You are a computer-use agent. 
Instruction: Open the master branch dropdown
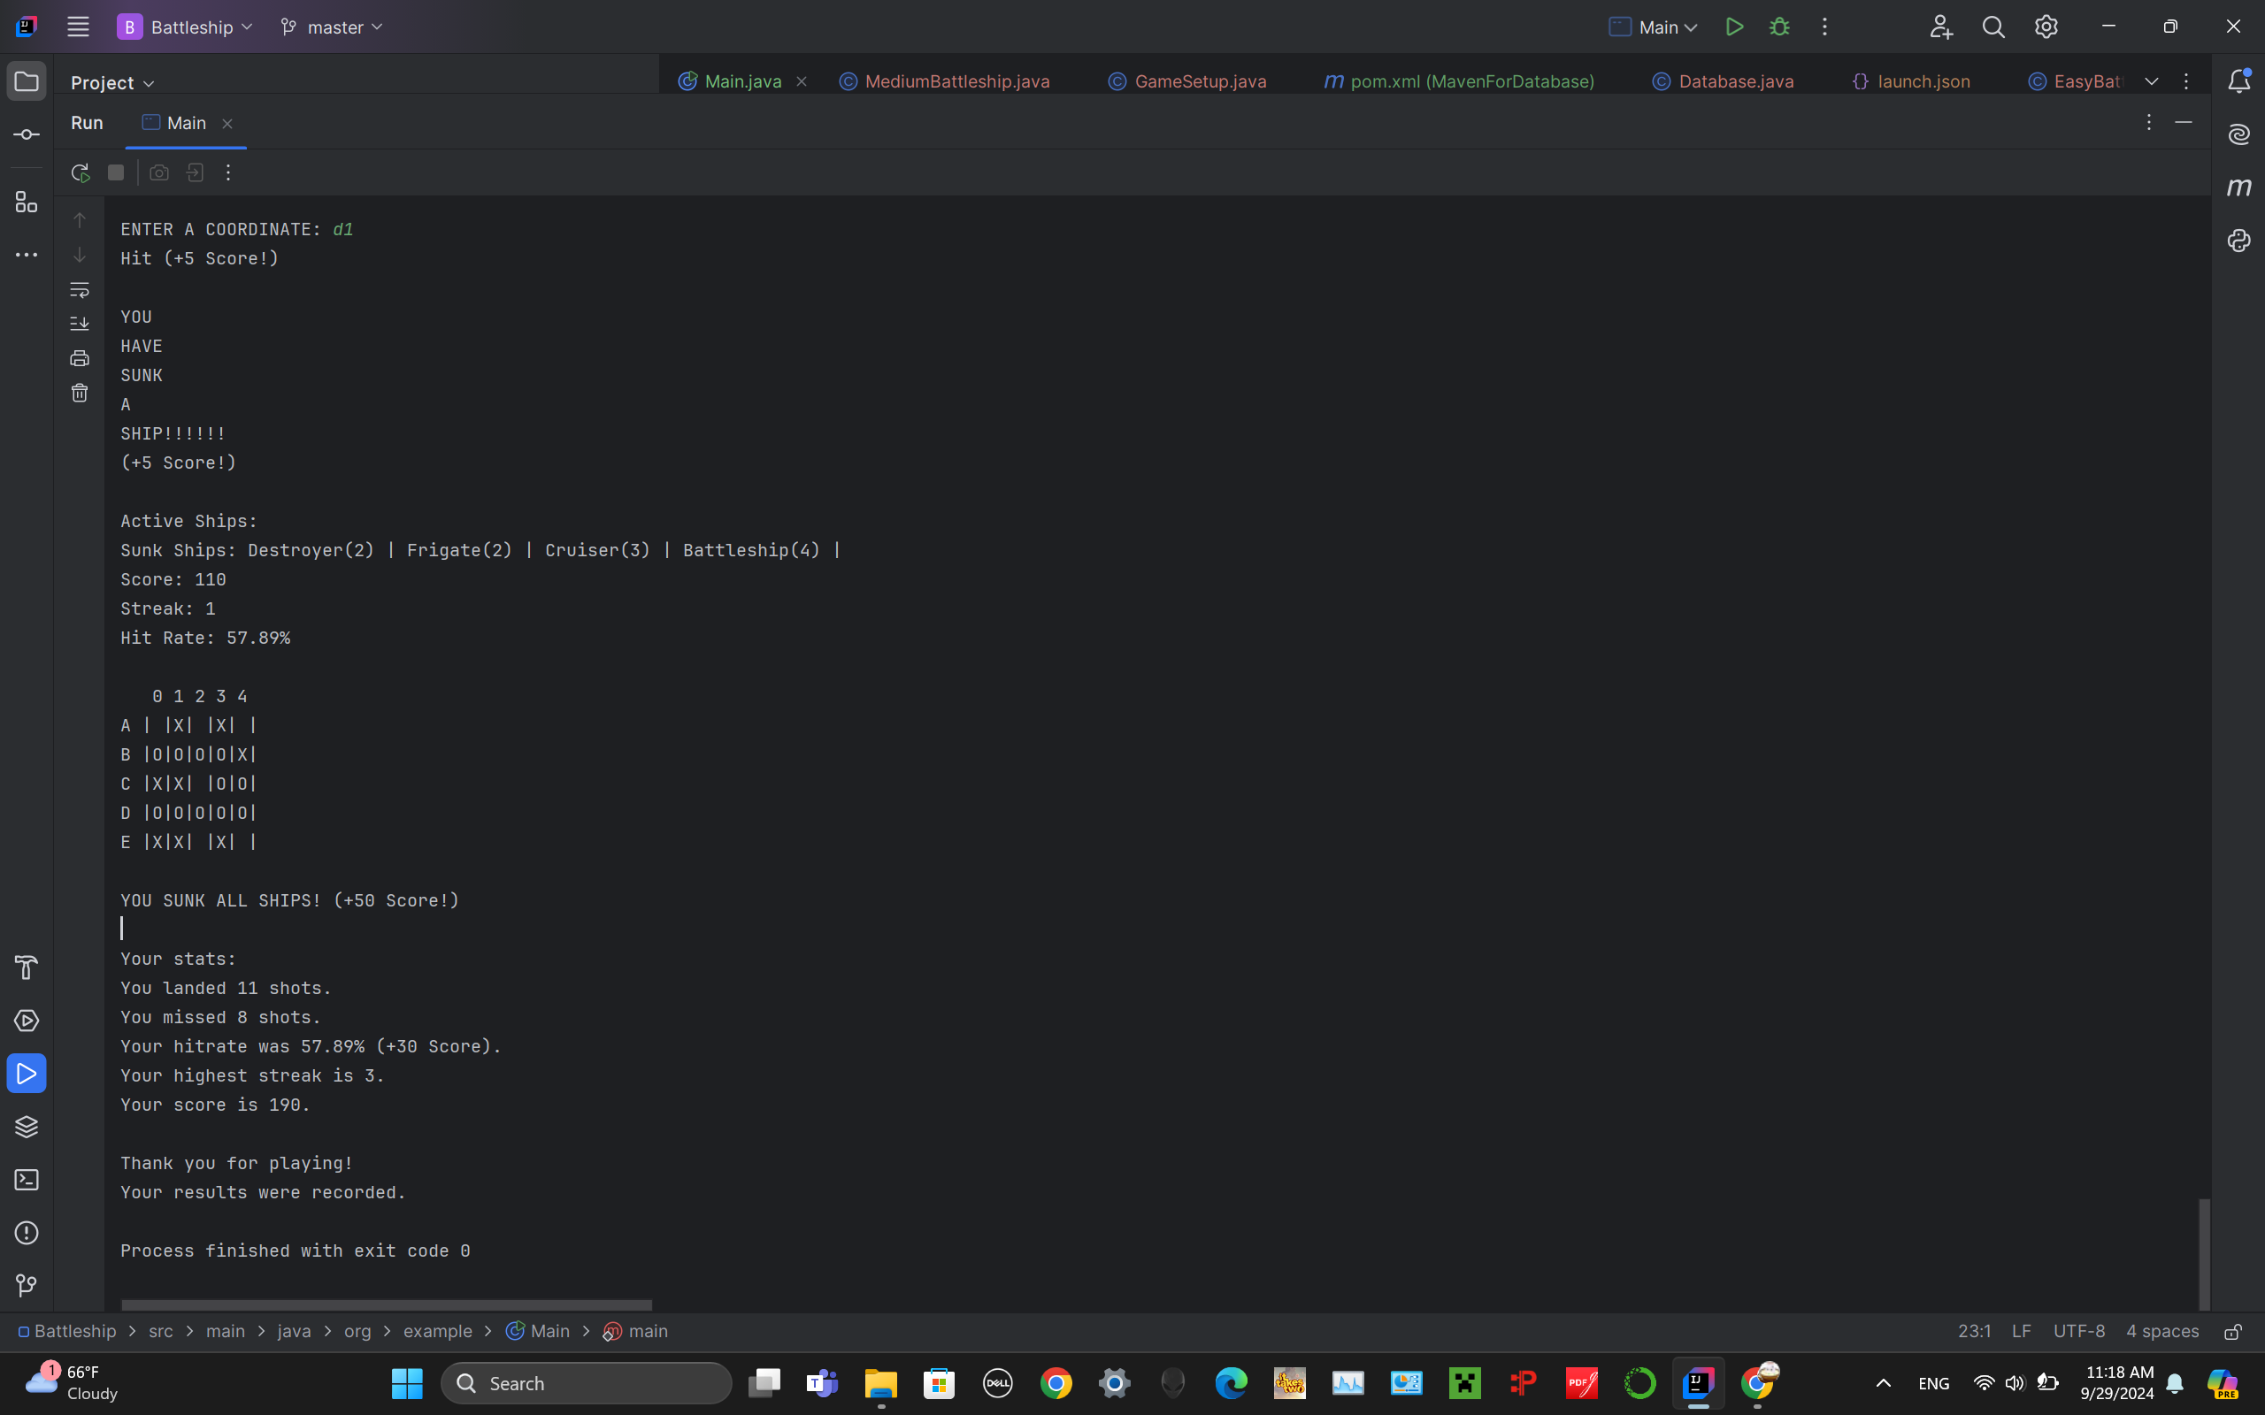333,27
